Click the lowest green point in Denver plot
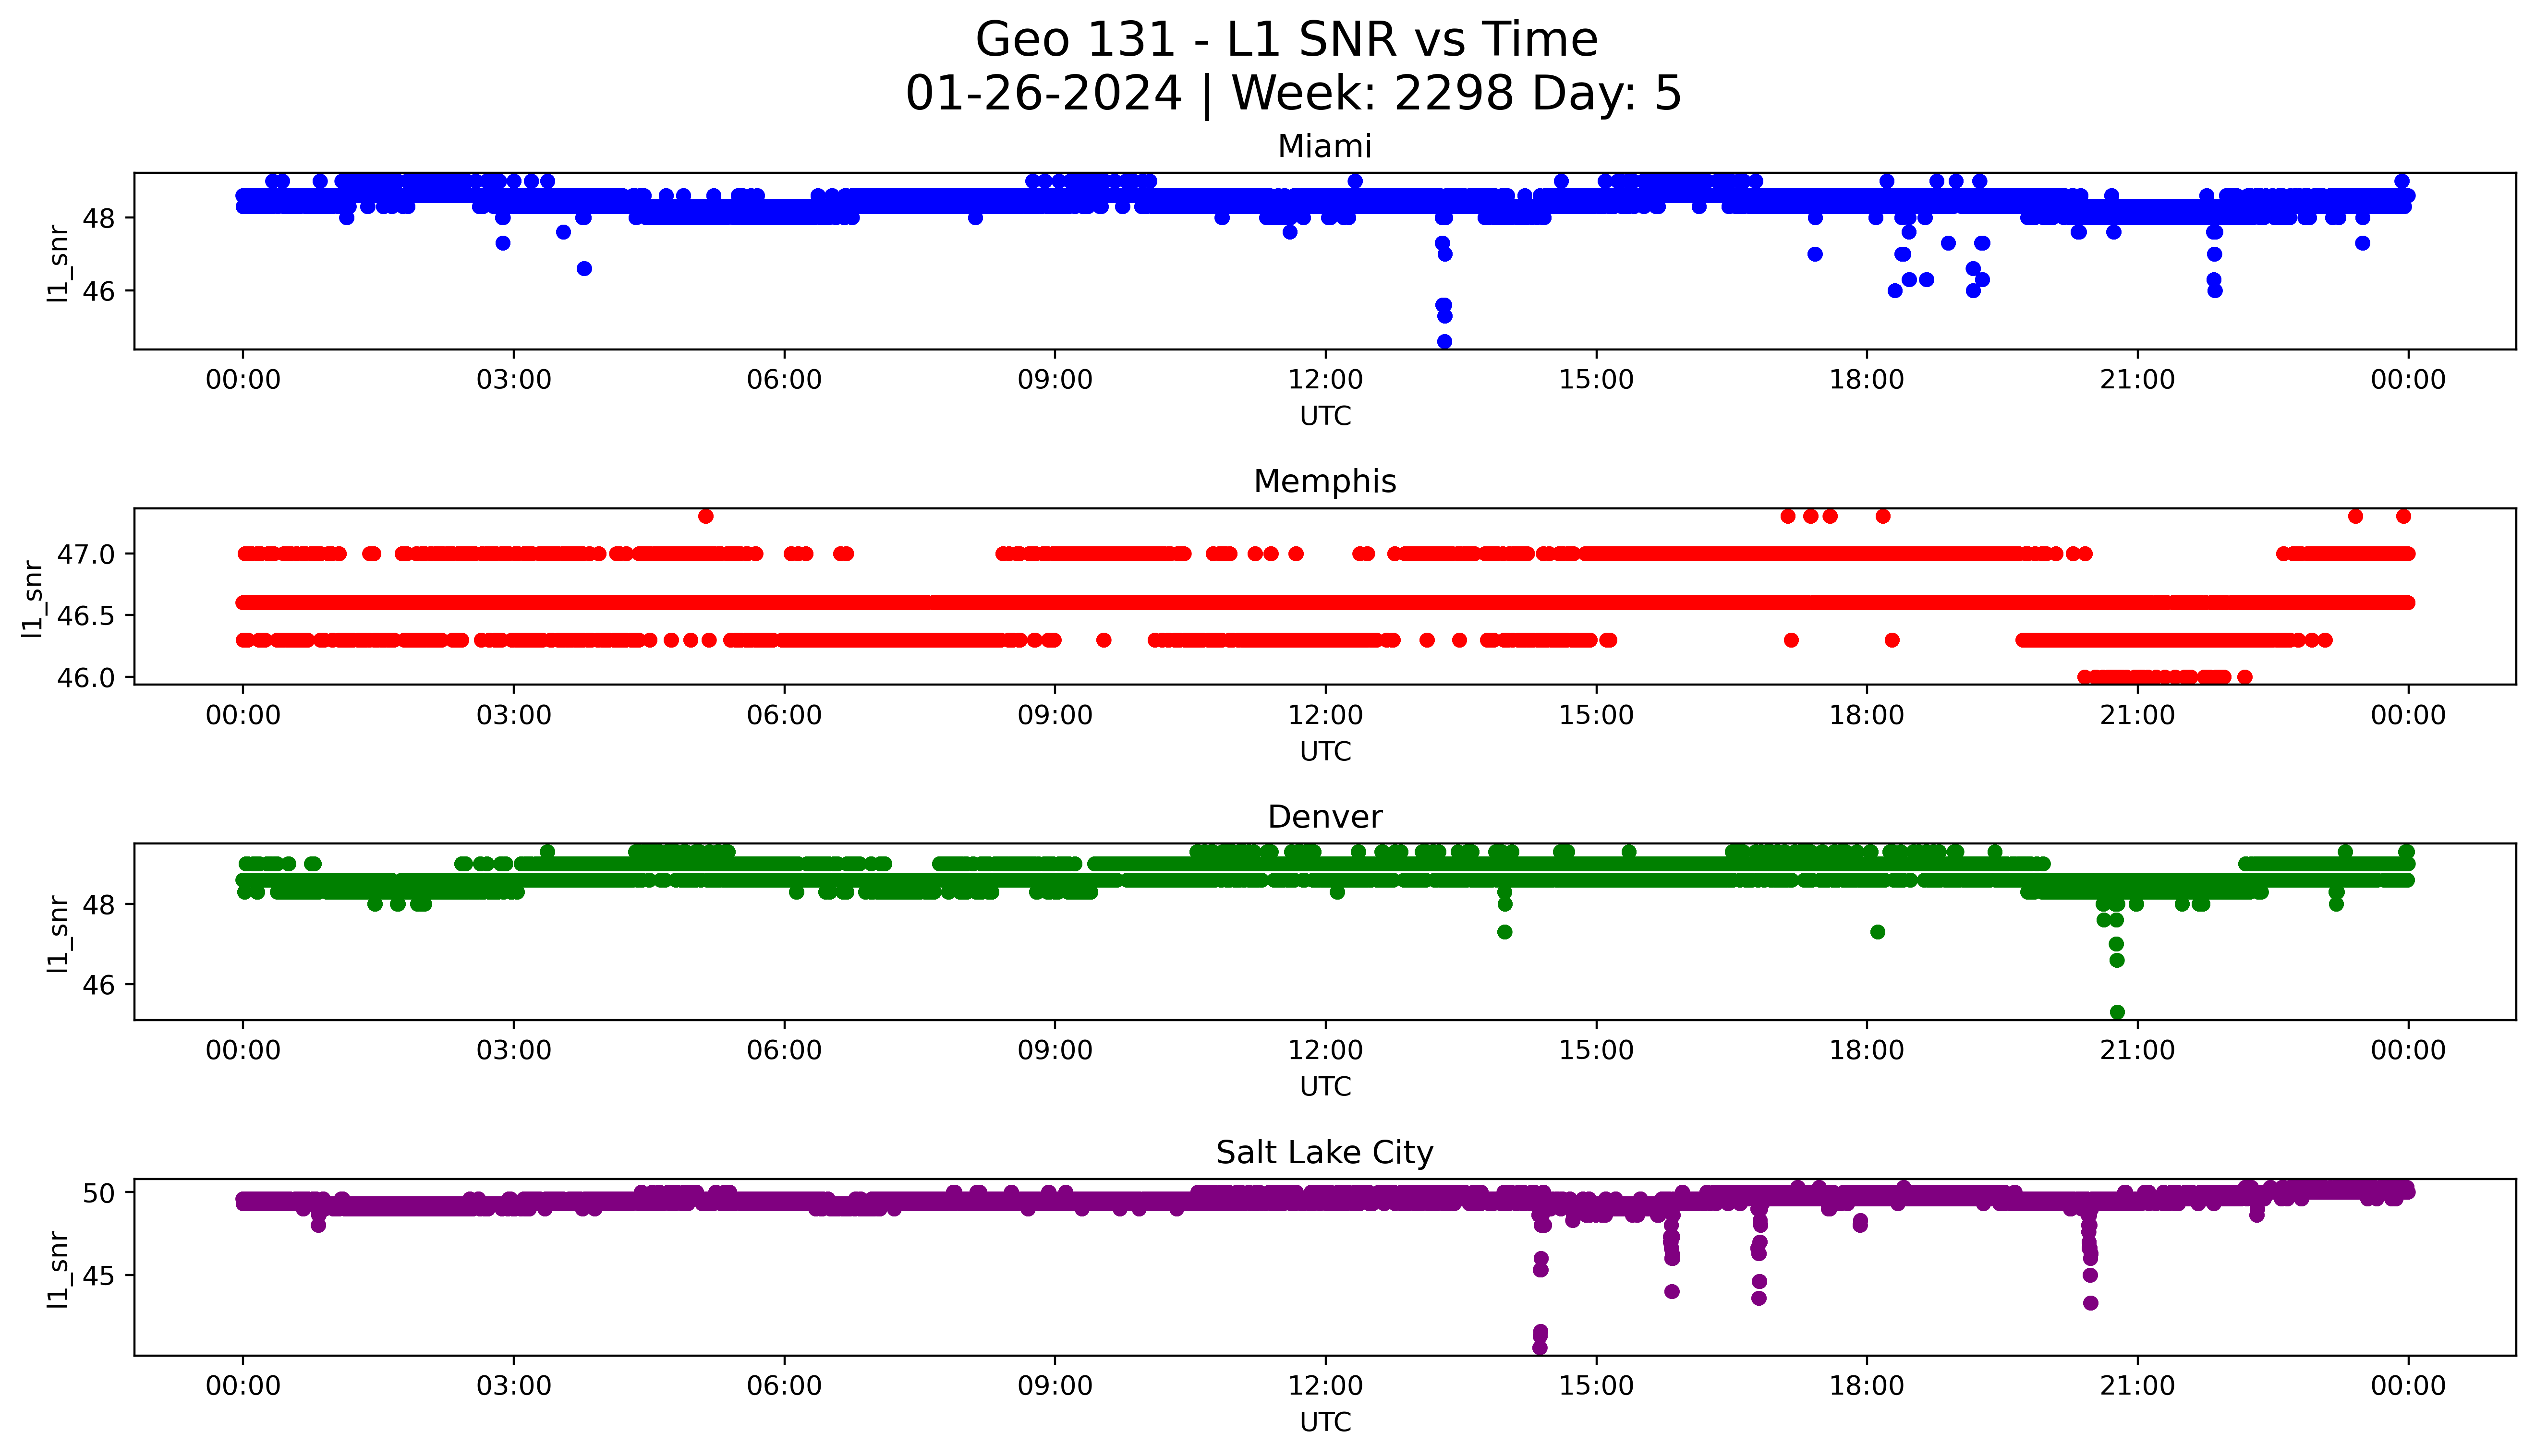 point(2117,1012)
